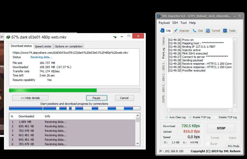This screenshot has width=247, height=159.
Task: Click log horizontal scrollbar left arrow
Action: (x=169, y=110)
